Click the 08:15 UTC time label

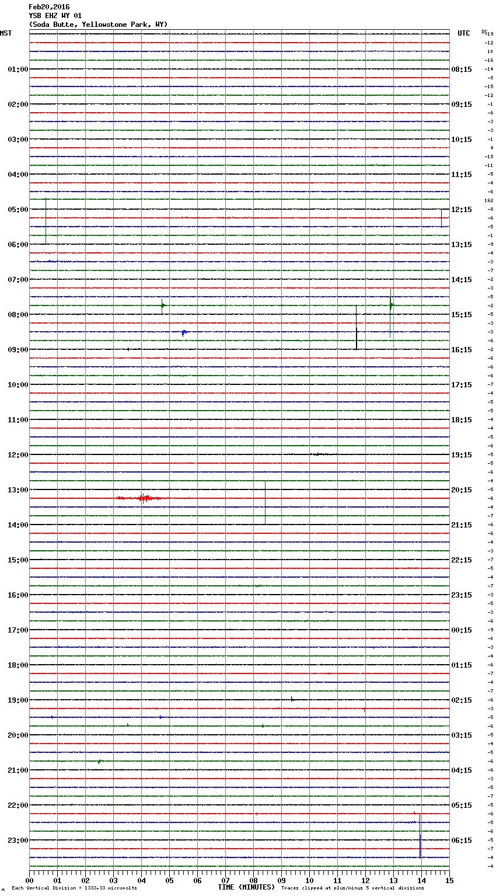(462, 70)
